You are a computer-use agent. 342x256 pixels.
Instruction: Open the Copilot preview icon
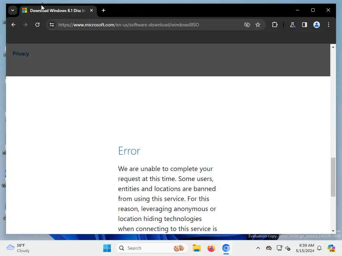point(331,248)
